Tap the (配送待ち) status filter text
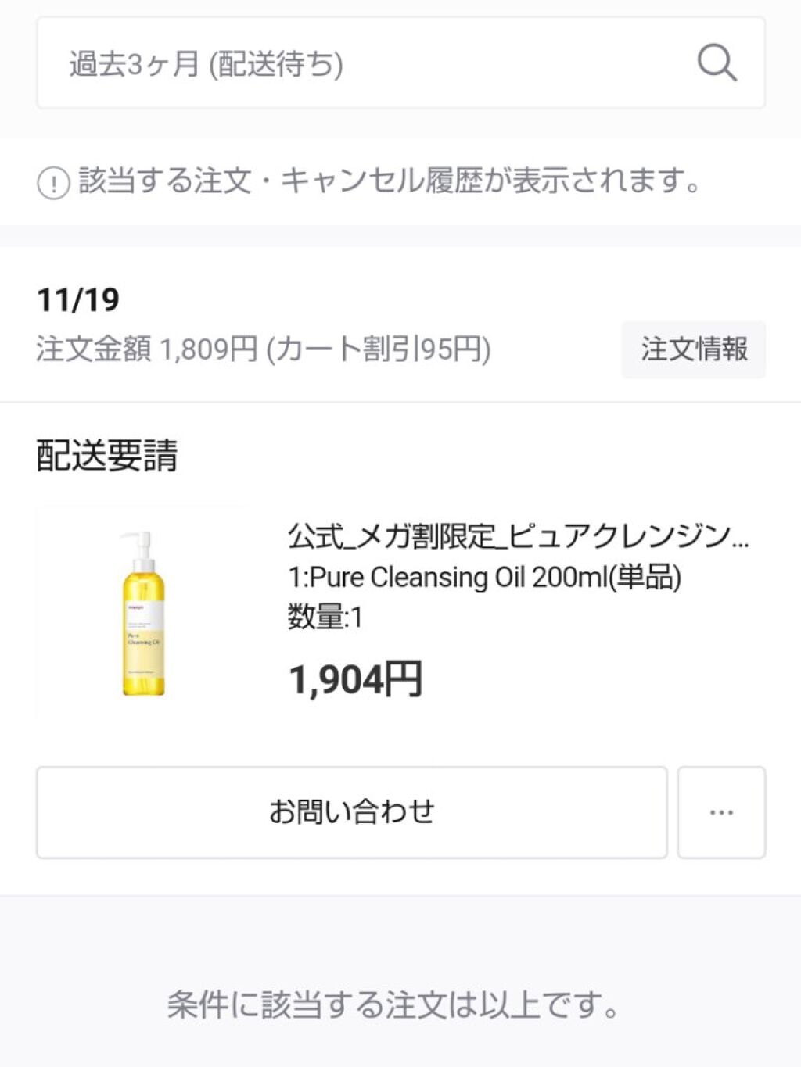The height and width of the screenshot is (1067, 801). click(x=276, y=64)
